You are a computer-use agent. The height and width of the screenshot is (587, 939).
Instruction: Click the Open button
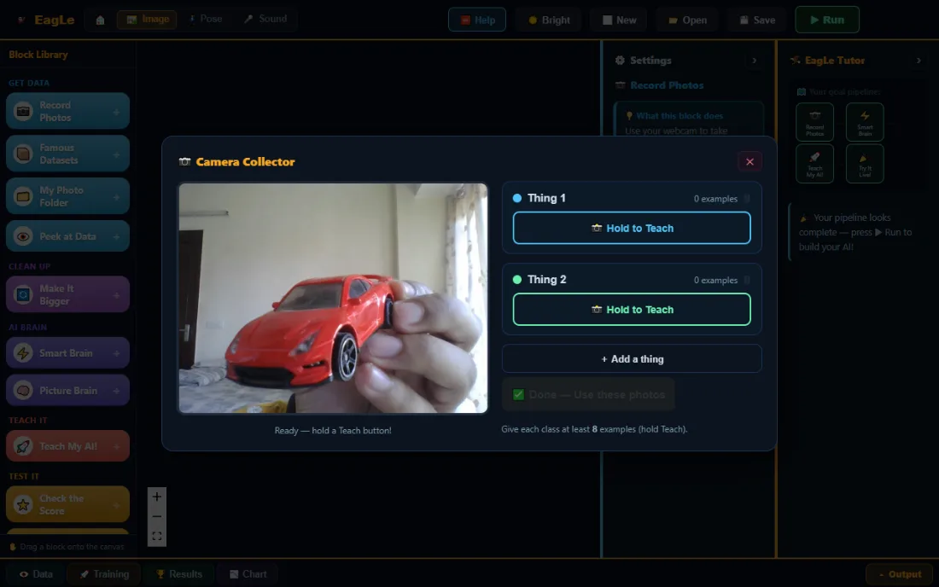pyautogui.click(x=687, y=20)
